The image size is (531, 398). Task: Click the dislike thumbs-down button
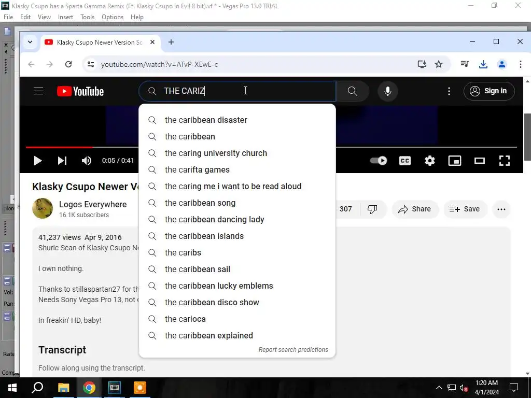tap(372, 209)
